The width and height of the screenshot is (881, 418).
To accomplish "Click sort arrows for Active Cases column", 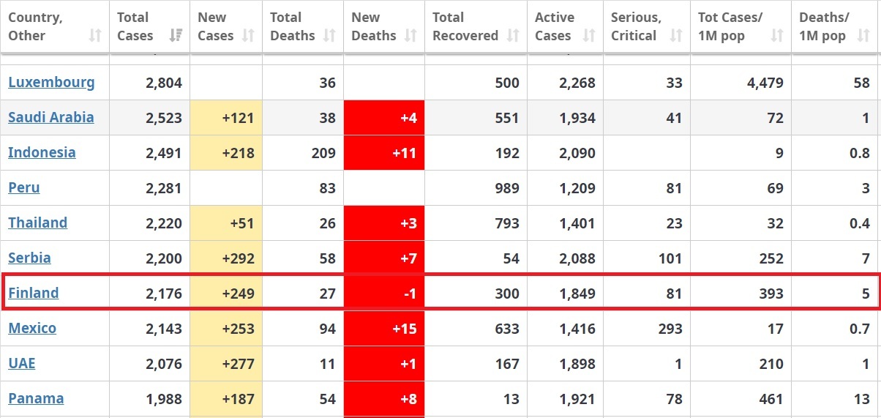I will tap(590, 36).
